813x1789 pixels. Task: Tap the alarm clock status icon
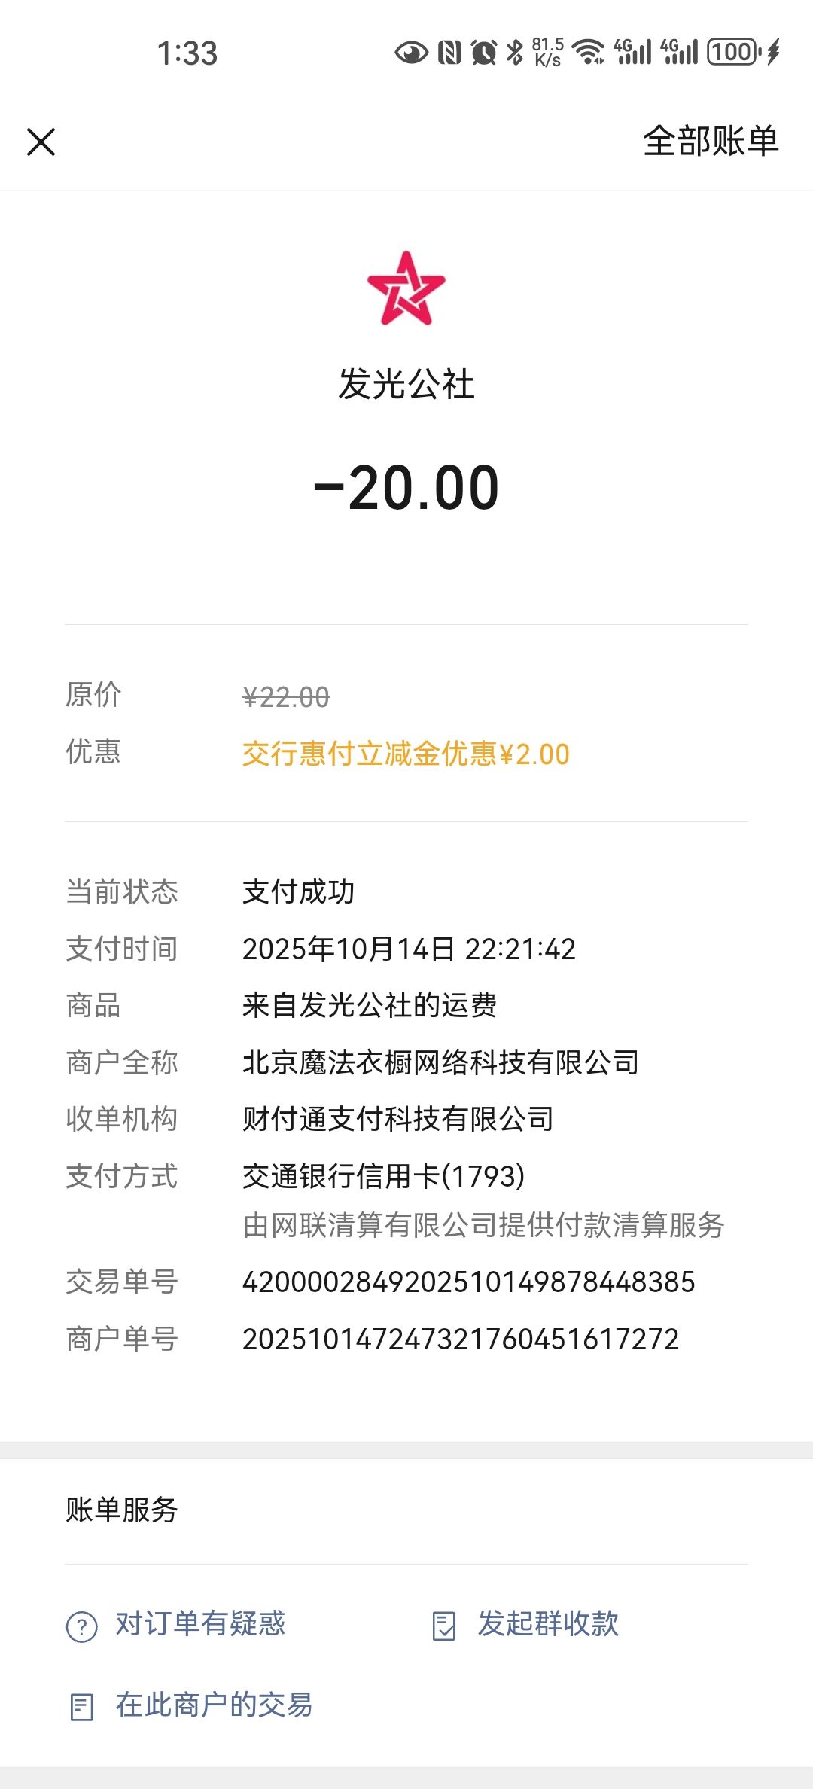click(x=484, y=52)
